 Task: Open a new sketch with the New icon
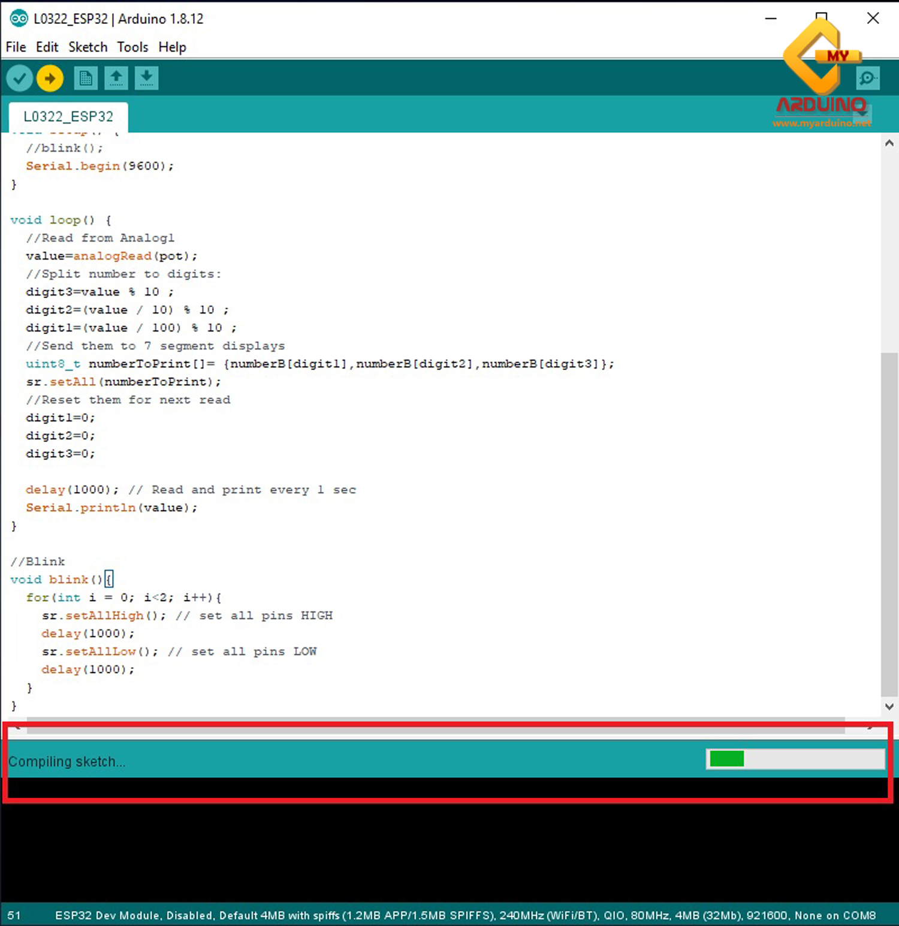[85, 77]
